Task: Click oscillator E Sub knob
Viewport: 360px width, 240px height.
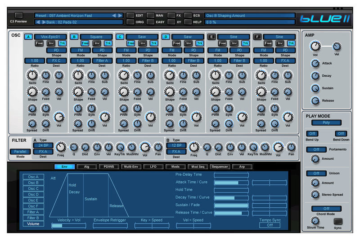Action: point(242,75)
